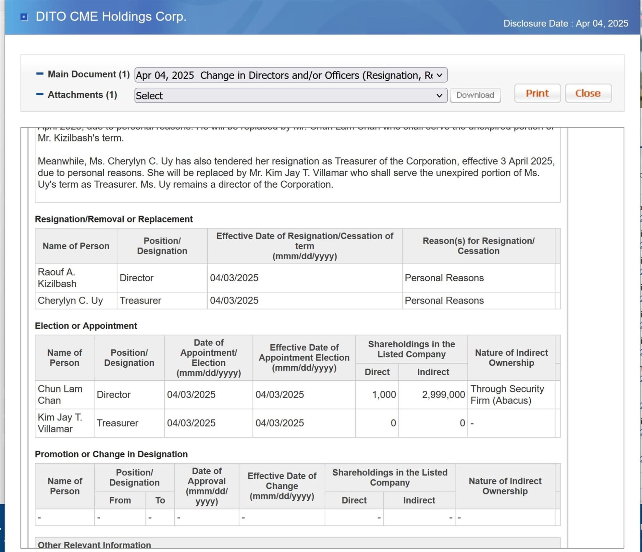Click resignation date 04/03/2025 for Cherylyn Uy

(x=234, y=300)
